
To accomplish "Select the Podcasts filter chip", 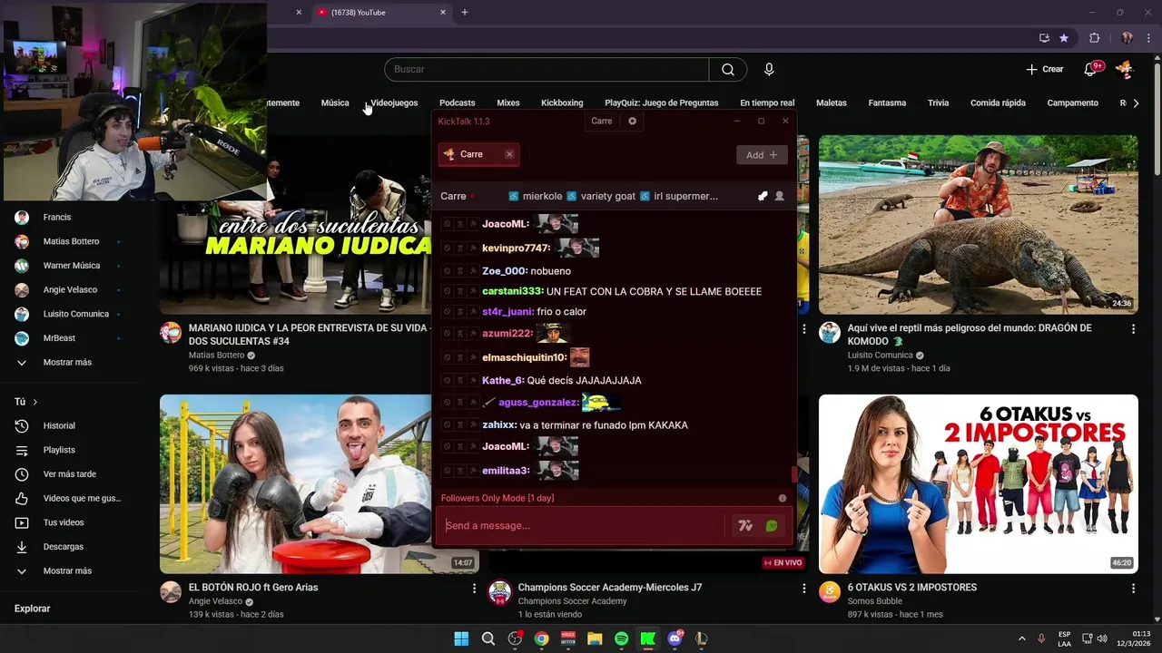I will coord(458,102).
